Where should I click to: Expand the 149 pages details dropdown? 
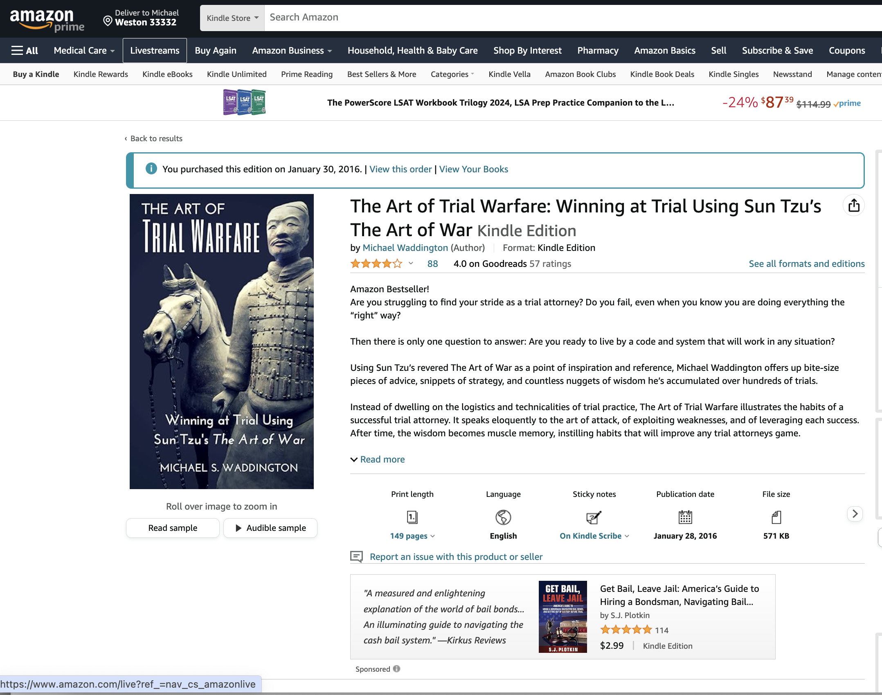pyautogui.click(x=412, y=536)
